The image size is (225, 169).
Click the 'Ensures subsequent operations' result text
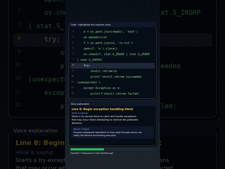(108, 134)
